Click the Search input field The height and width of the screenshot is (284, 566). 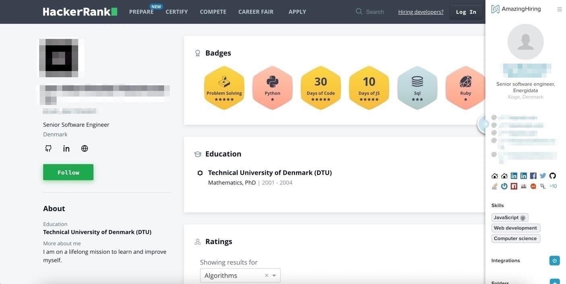pyautogui.click(x=375, y=12)
